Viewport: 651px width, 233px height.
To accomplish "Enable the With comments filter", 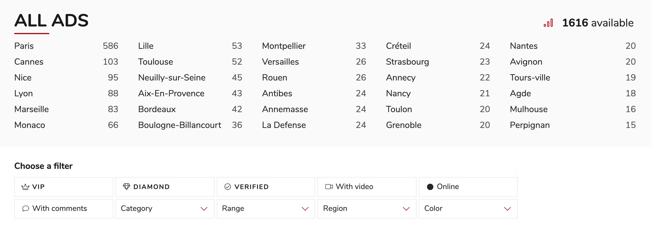I will pyautogui.click(x=64, y=209).
